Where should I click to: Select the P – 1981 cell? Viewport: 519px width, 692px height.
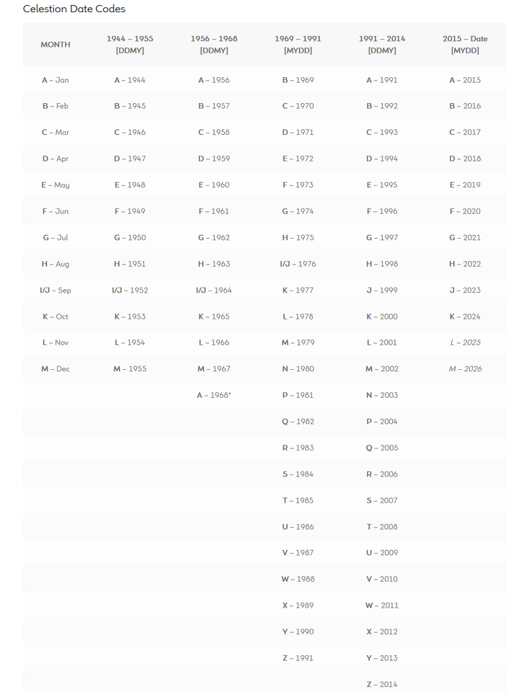(298, 395)
